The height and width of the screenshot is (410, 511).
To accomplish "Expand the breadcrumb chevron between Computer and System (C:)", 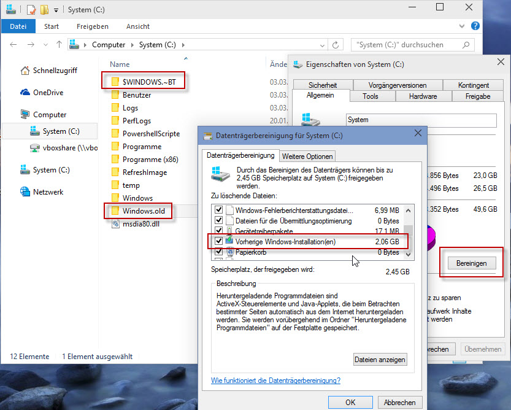I will (133, 45).
